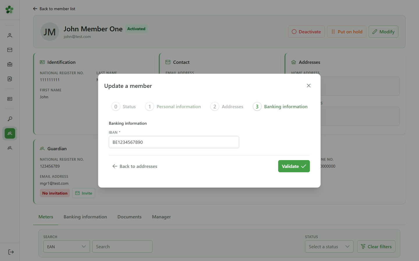Click the Put on hold button

pyautogui.click(x=347, y=32)
